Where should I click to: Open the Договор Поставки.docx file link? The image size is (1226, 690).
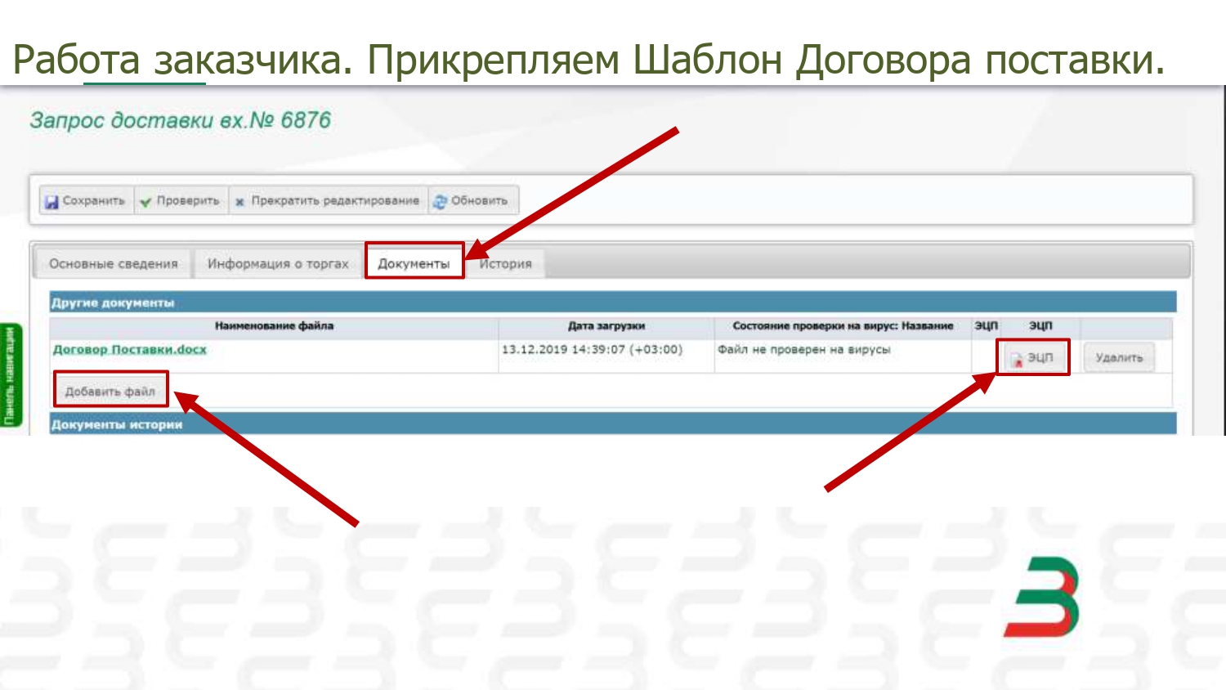129,350
